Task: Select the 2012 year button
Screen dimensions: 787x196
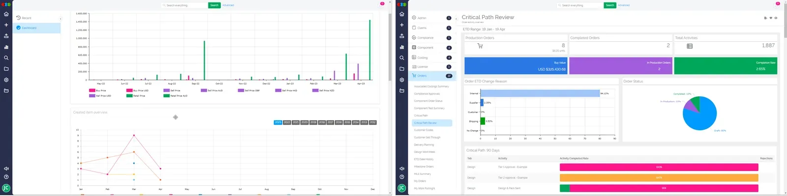Action: (373, 122)
